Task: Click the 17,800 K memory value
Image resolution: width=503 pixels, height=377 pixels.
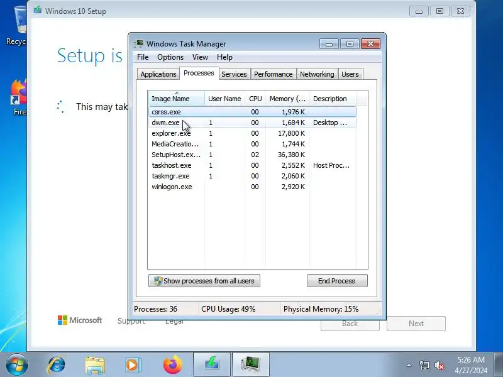Action: pyautogui.click(x=291, y=133)
